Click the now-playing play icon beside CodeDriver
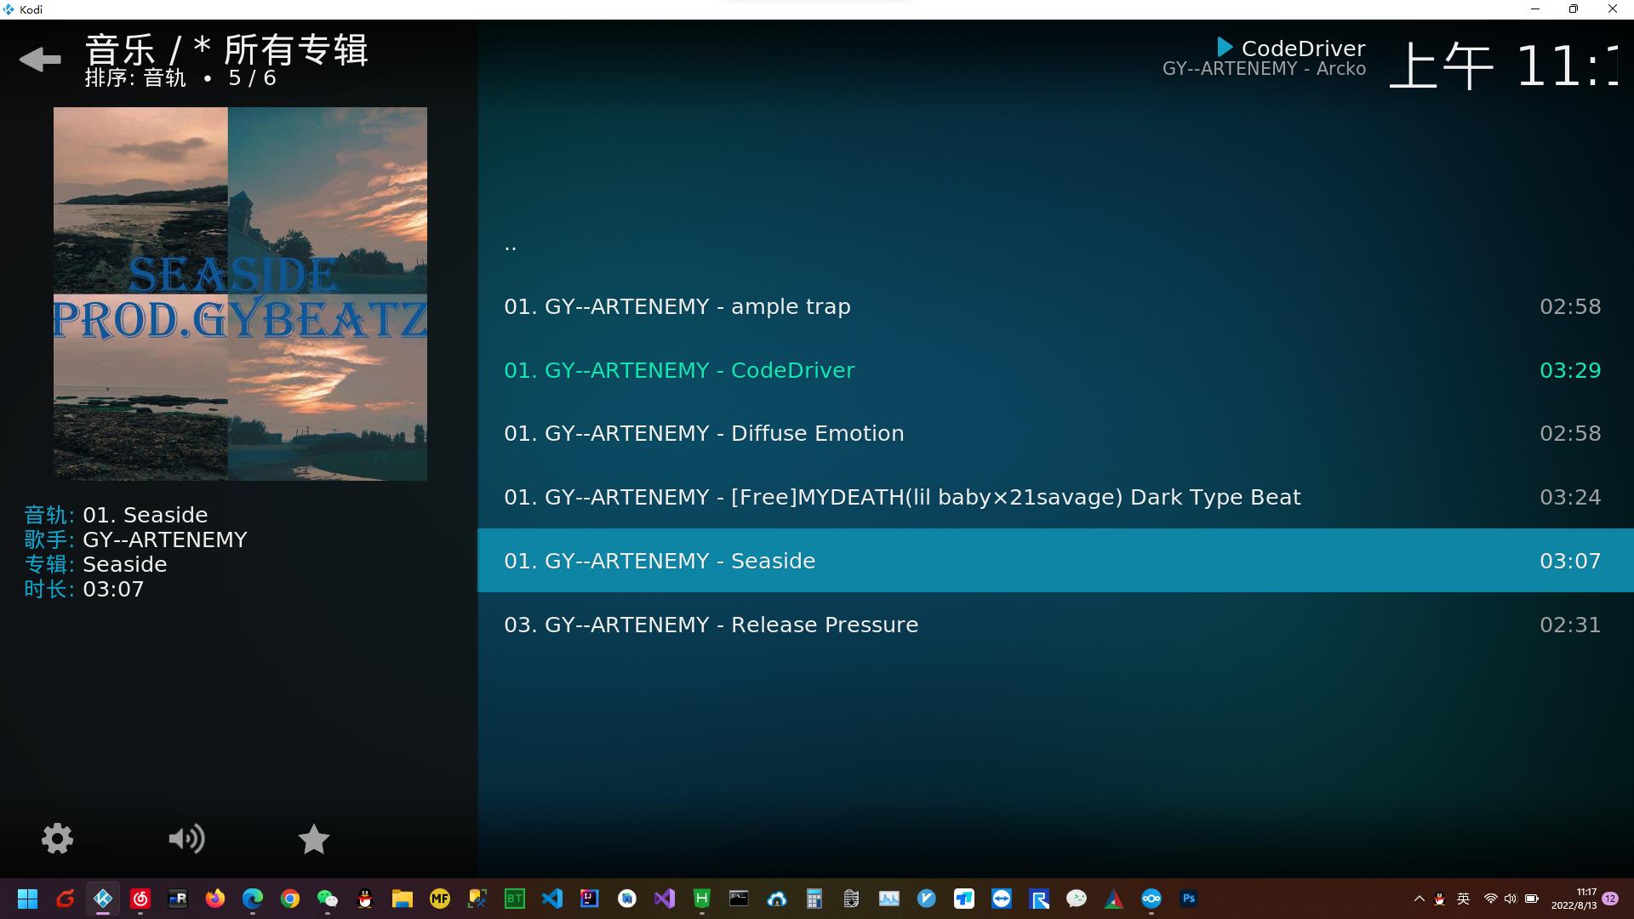This screenshot has width=1634, height=919. (x=1225, y=48)
